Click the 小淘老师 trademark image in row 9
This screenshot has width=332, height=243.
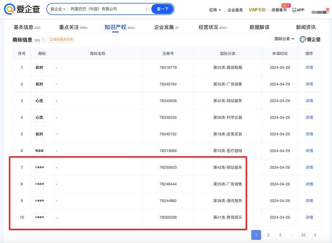coord(39,201)
